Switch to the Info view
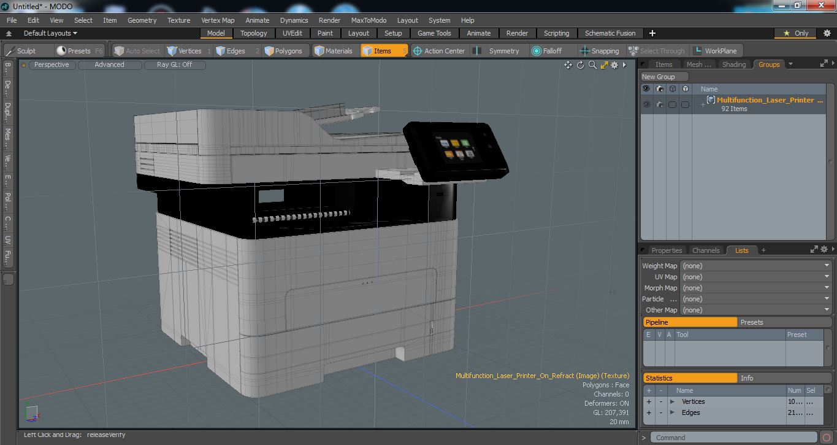 [785, 378]
